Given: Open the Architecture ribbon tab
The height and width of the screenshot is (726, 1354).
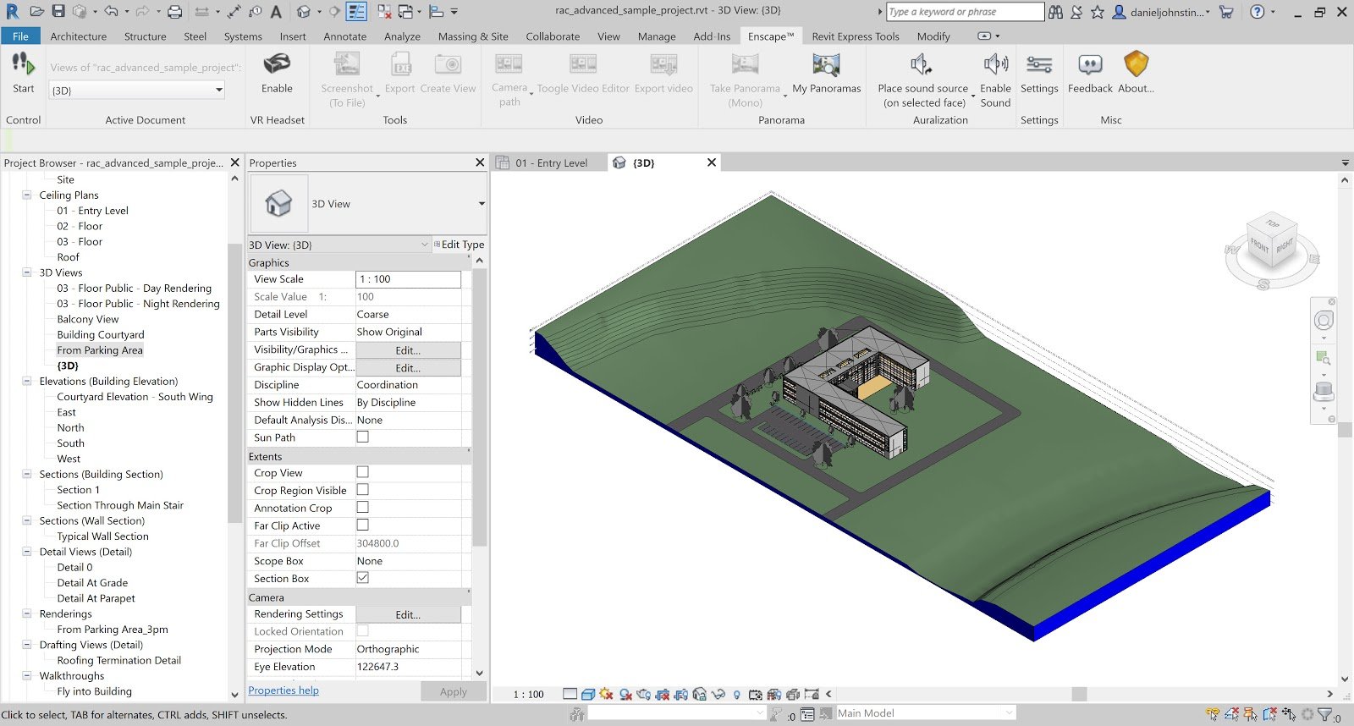Looking at the screenshot, I should [x=78, y=36].
